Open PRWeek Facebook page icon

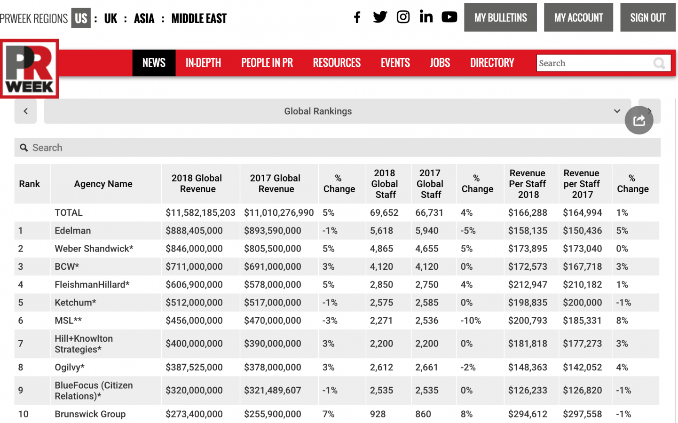[x=357, y=17]
